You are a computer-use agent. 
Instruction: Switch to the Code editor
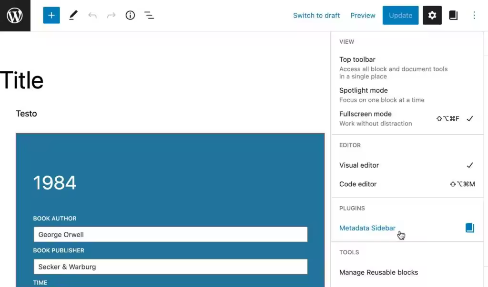pos(407,184)
